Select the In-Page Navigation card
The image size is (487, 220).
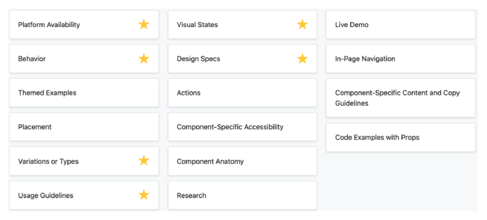click(365, 59)
